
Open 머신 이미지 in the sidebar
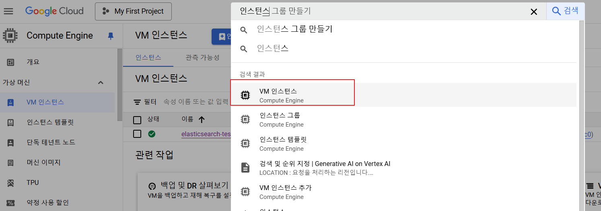tap(43, 162)
